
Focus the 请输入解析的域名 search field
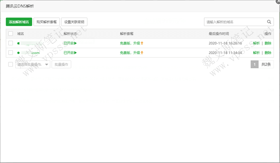[x=235, y=22]
